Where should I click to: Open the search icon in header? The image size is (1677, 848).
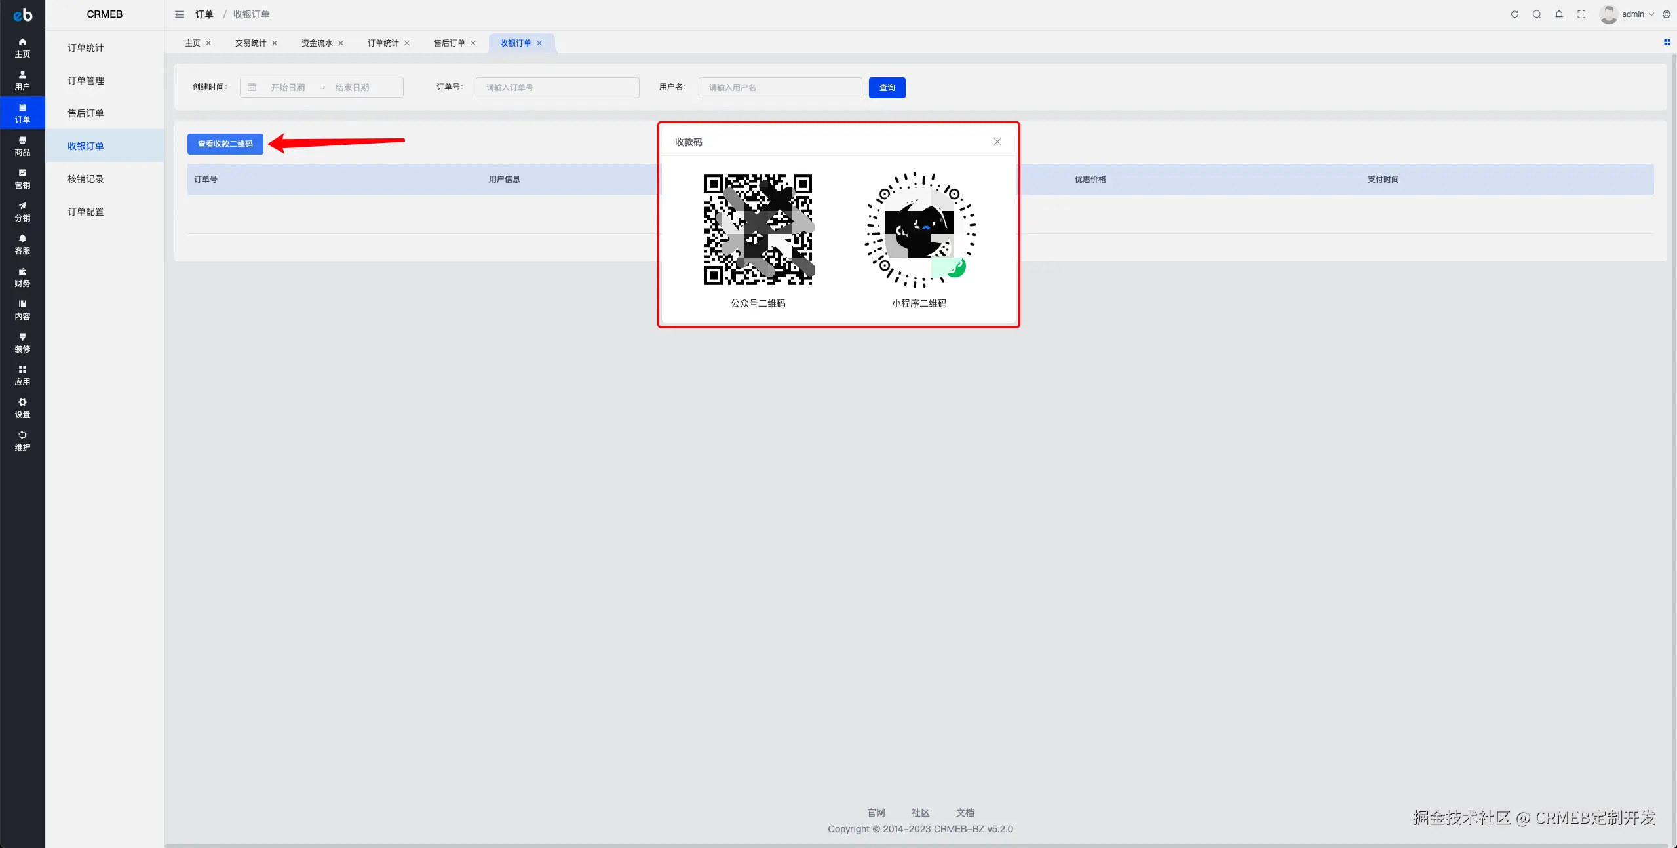(1537, 14)
